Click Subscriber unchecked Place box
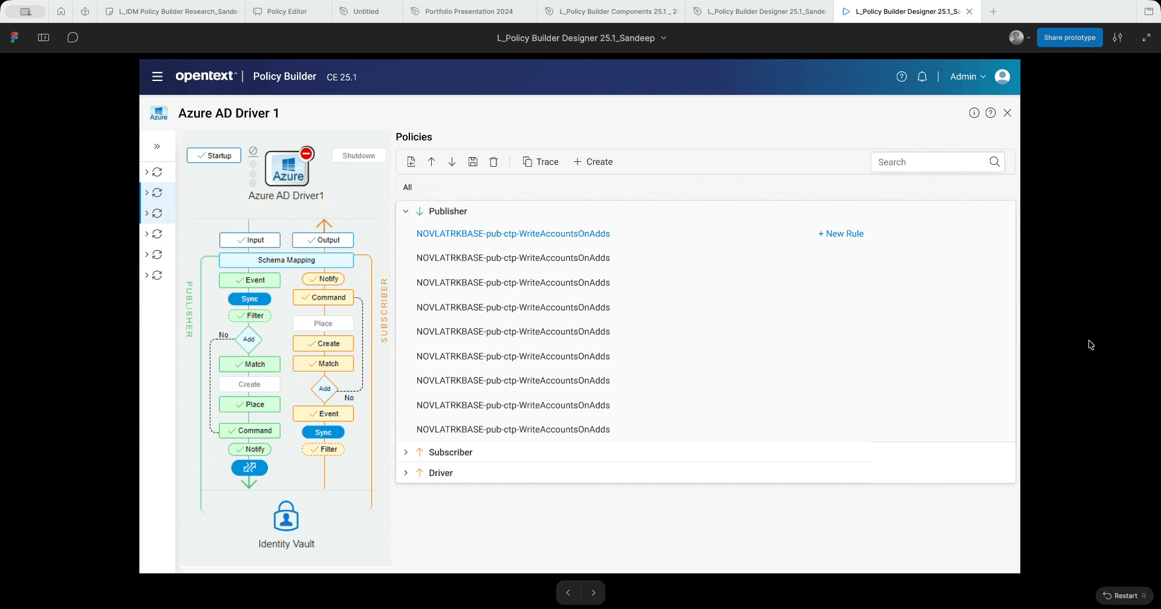This screenshot has height=609, width=1161. [324, 324]
